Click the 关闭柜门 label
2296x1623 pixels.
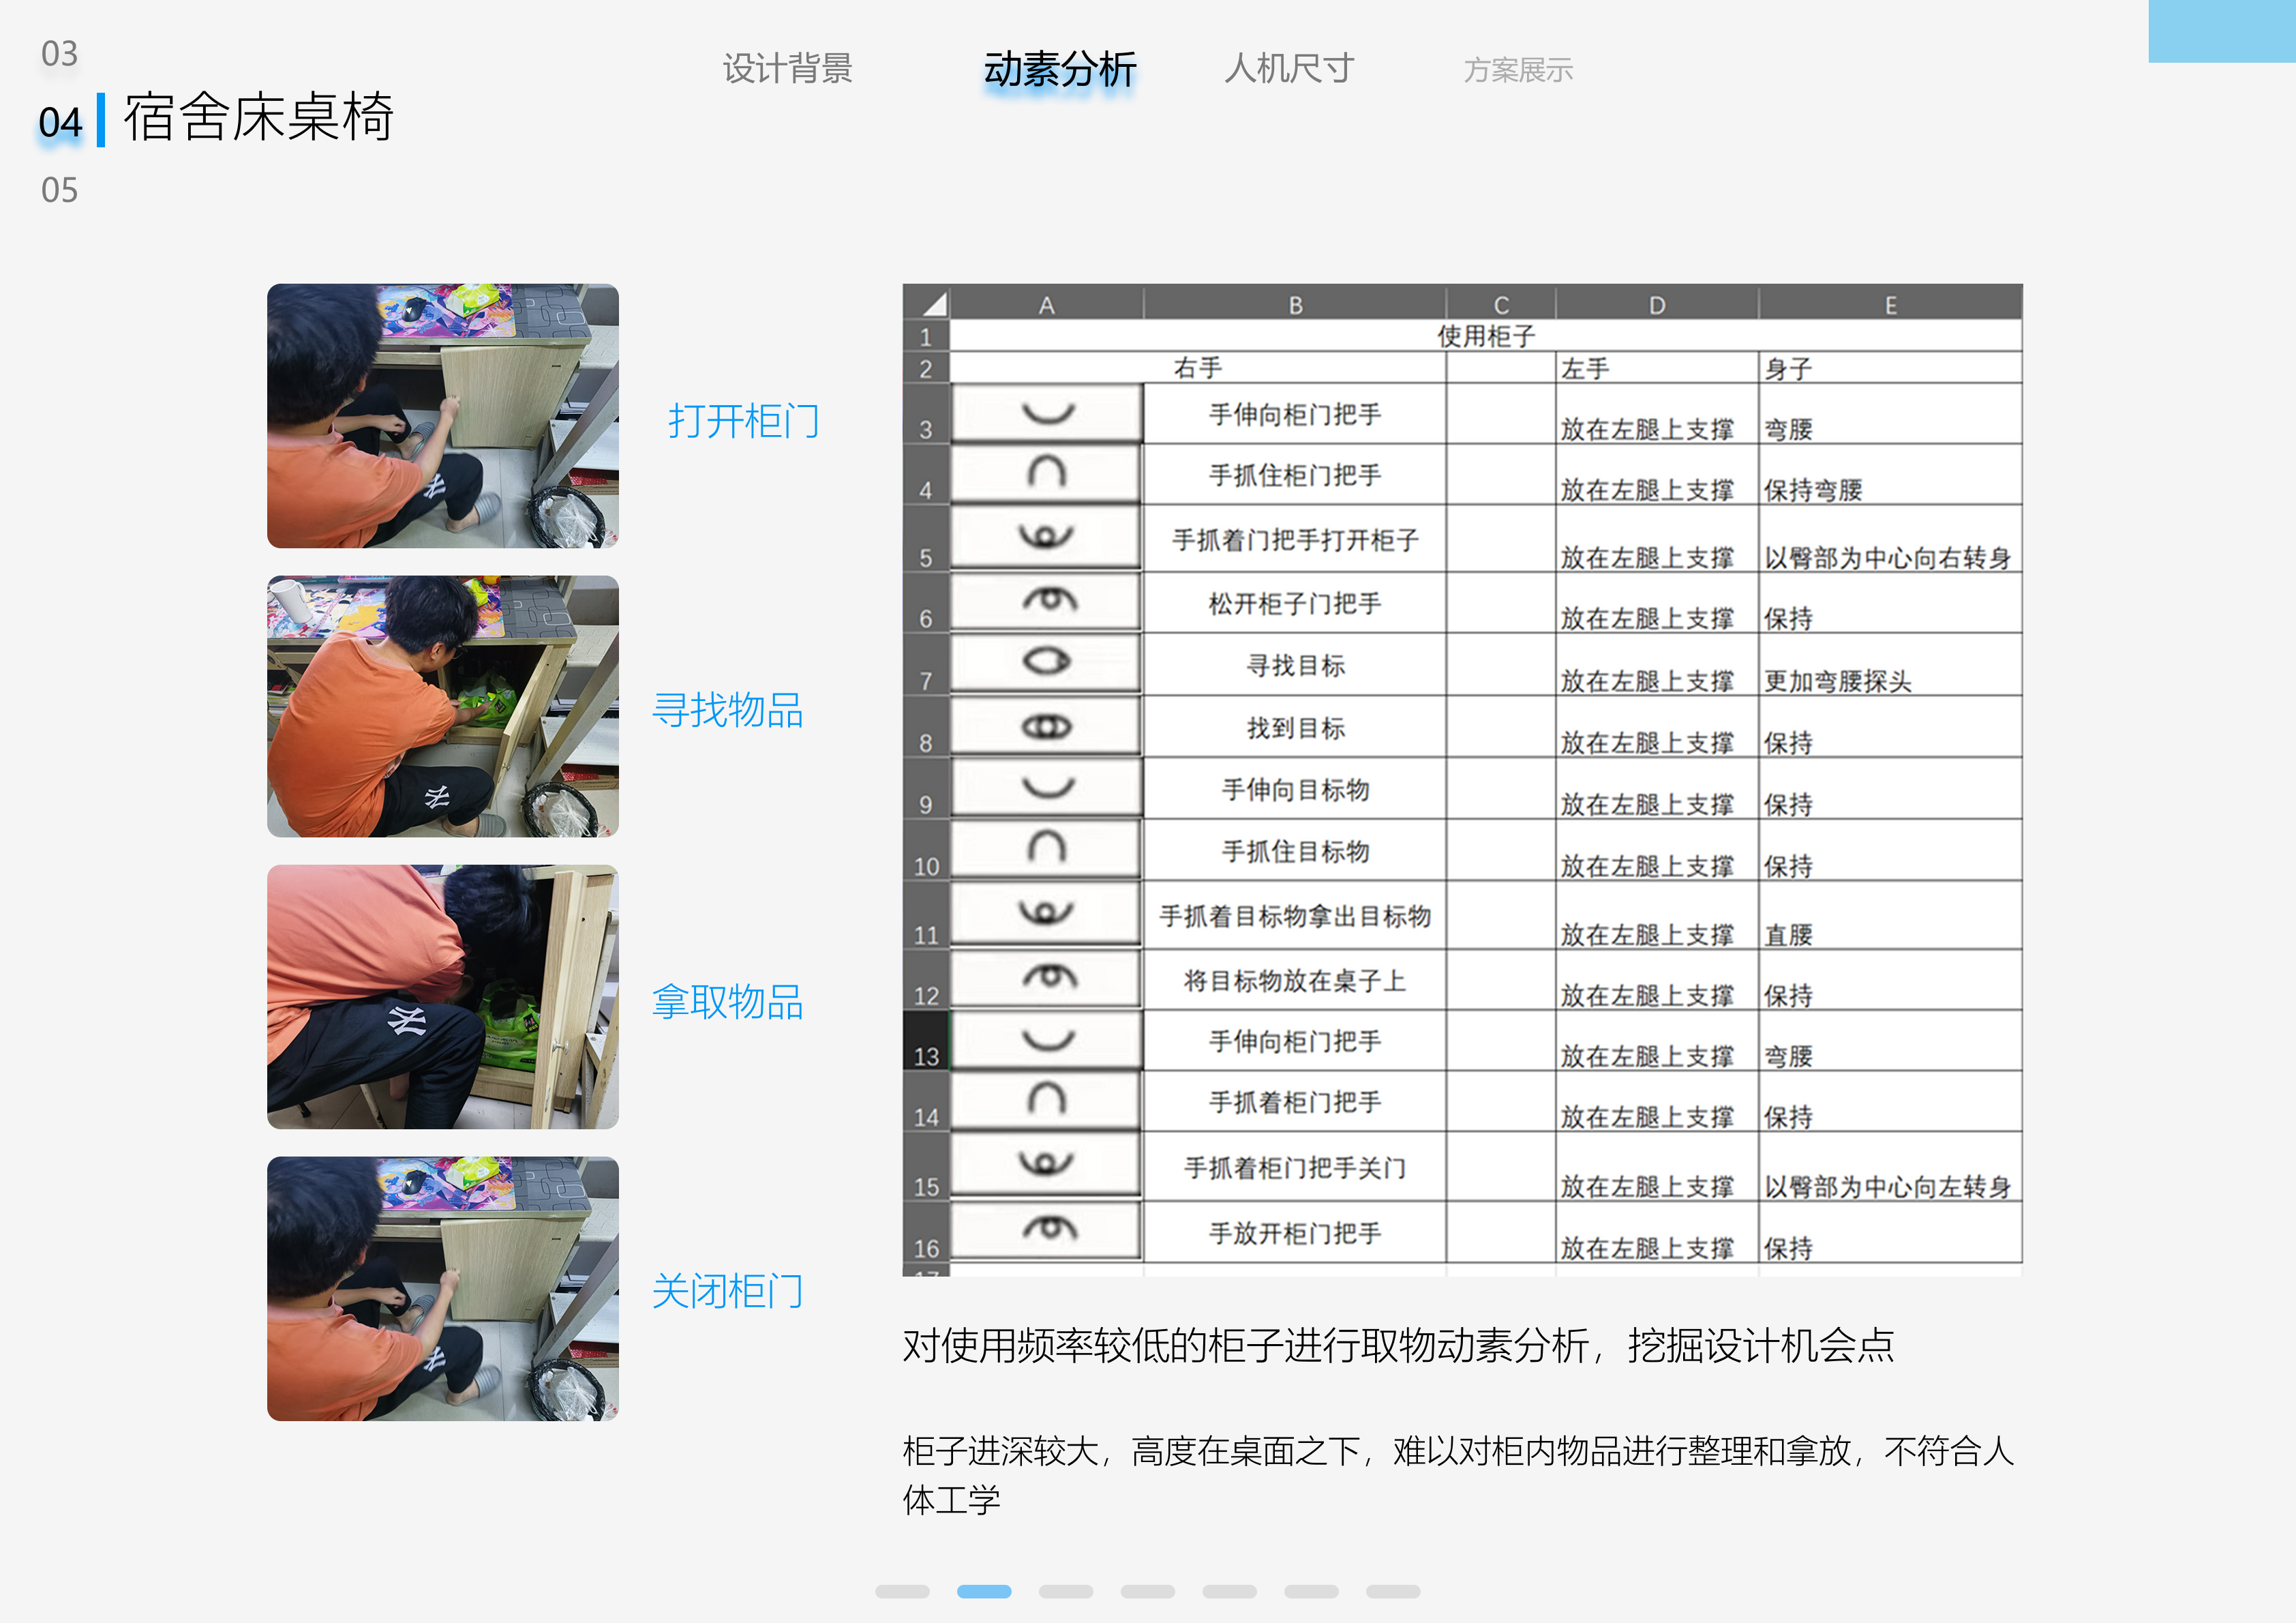[729, 1292]
